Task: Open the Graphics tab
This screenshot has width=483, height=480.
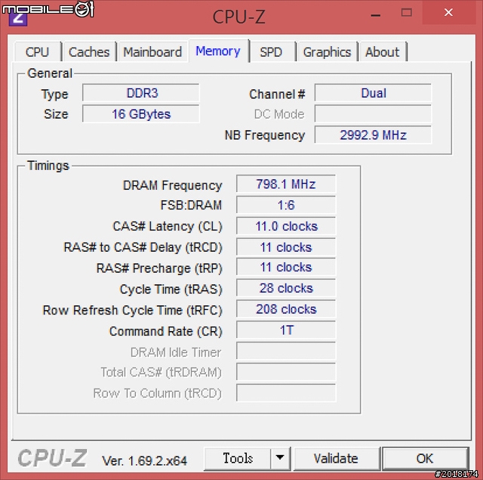Action: [327, 52]
